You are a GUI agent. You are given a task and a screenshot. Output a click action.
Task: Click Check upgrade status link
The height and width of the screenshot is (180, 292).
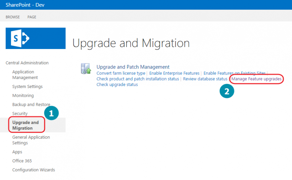[117, 85]
